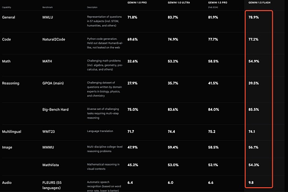Click the Multilingual capability label

(13, 131)
